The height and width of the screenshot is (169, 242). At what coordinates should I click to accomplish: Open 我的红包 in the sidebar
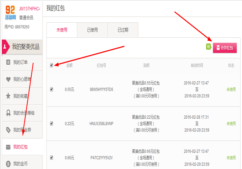22,147
